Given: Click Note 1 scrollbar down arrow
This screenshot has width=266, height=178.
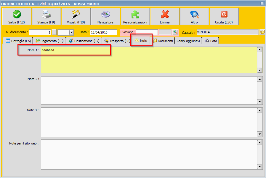Looking at the screenshot, I should [x=259, y=70].
